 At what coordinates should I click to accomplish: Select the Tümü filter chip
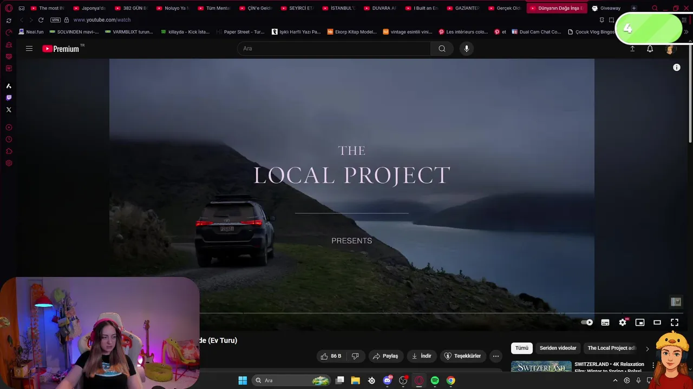(522, 348)
